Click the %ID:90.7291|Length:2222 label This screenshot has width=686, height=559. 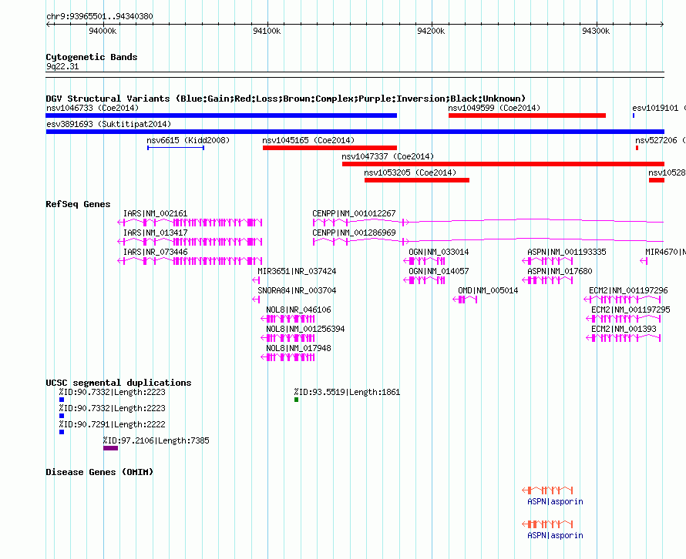coord(113,424)
